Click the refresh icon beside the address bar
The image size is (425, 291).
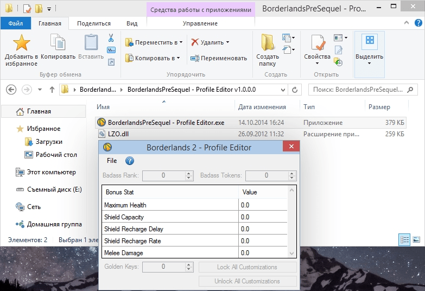[x=295, y=90]
